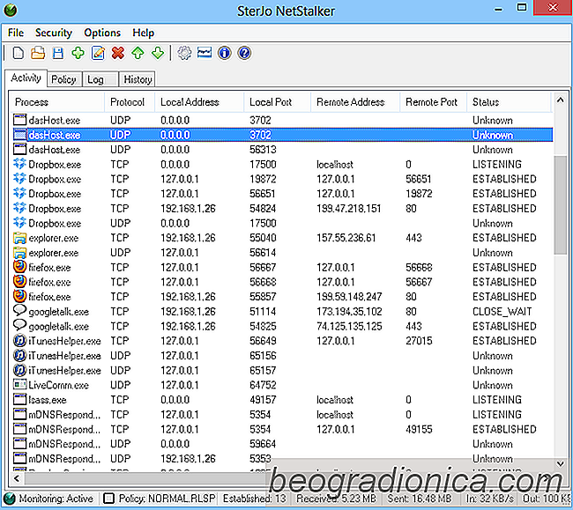The width and height of the screenshot is (573, 510).
Task: Click the Sent: 16.48 MB status entry
Action: point(419,499)
